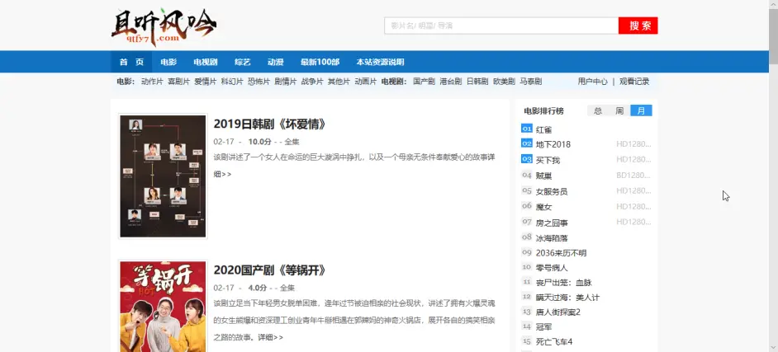Open the 等锅开 poster thumbnail
The width and height of the screenshot is (778, 352).
pos(163,306)
